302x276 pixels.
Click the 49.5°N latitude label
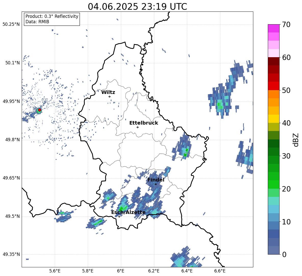12,216
